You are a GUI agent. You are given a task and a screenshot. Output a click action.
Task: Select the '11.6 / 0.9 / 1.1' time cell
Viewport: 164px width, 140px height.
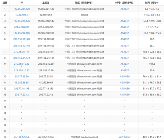pos(152,15)
